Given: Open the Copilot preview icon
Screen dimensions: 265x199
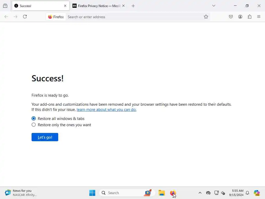Looking at the screenshot, I should click(257, 193).
